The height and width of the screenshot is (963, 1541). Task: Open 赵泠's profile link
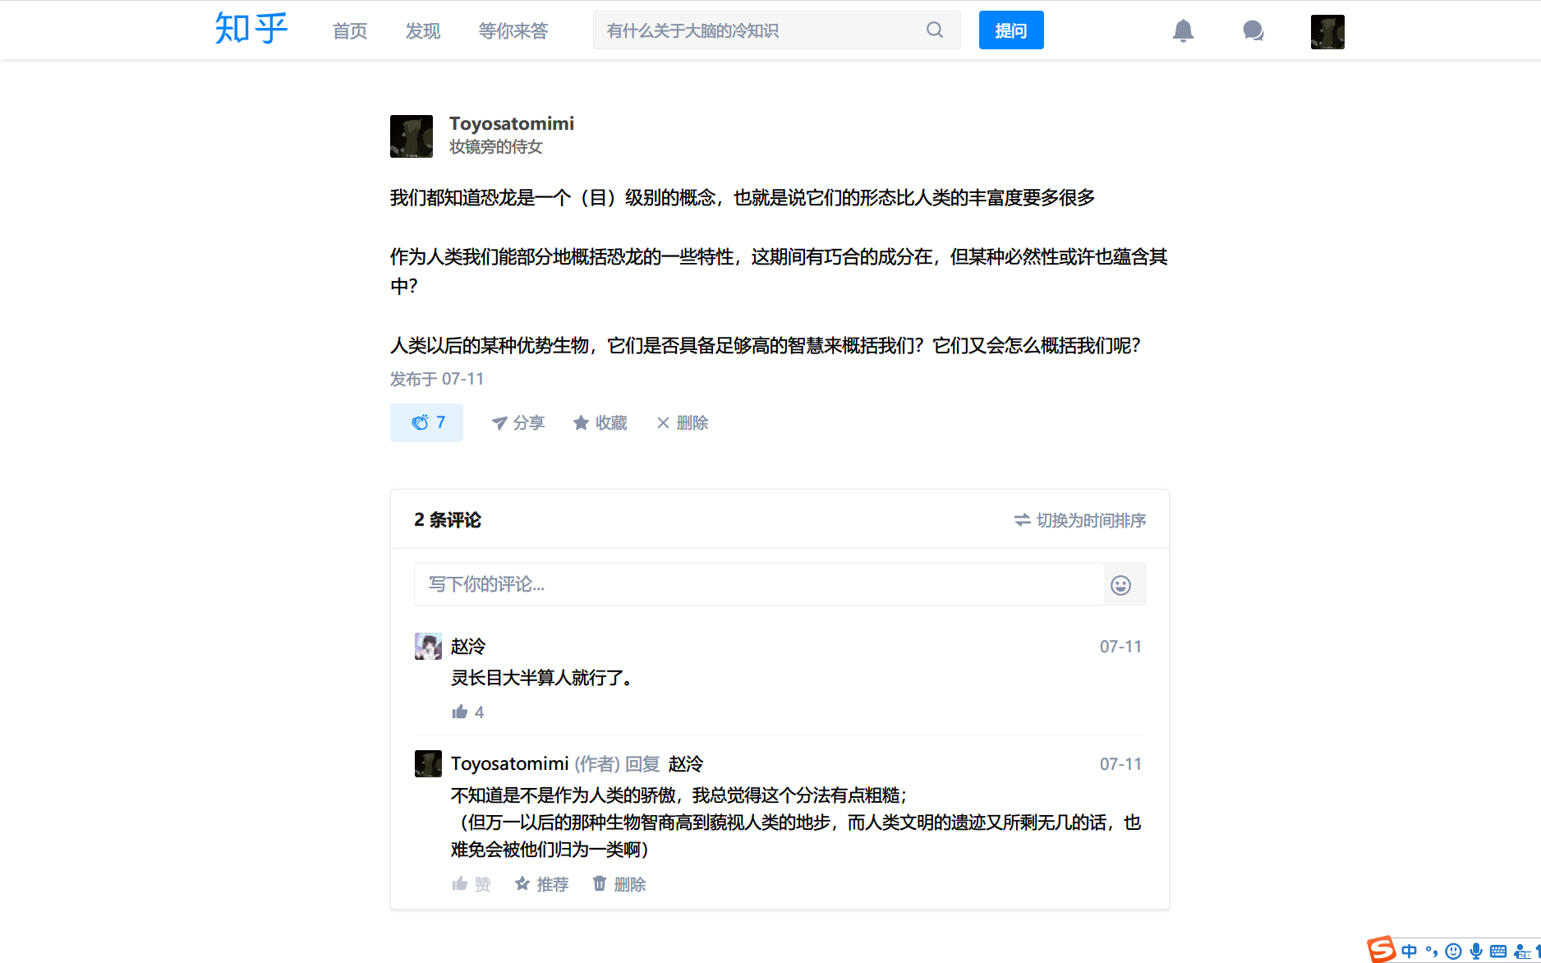point(467,647)
